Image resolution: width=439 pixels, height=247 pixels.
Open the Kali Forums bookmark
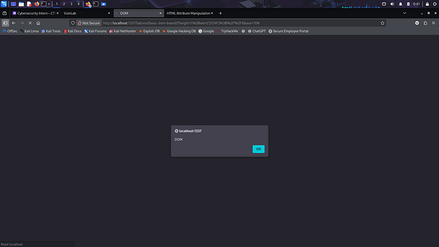[x=95, y=31]
